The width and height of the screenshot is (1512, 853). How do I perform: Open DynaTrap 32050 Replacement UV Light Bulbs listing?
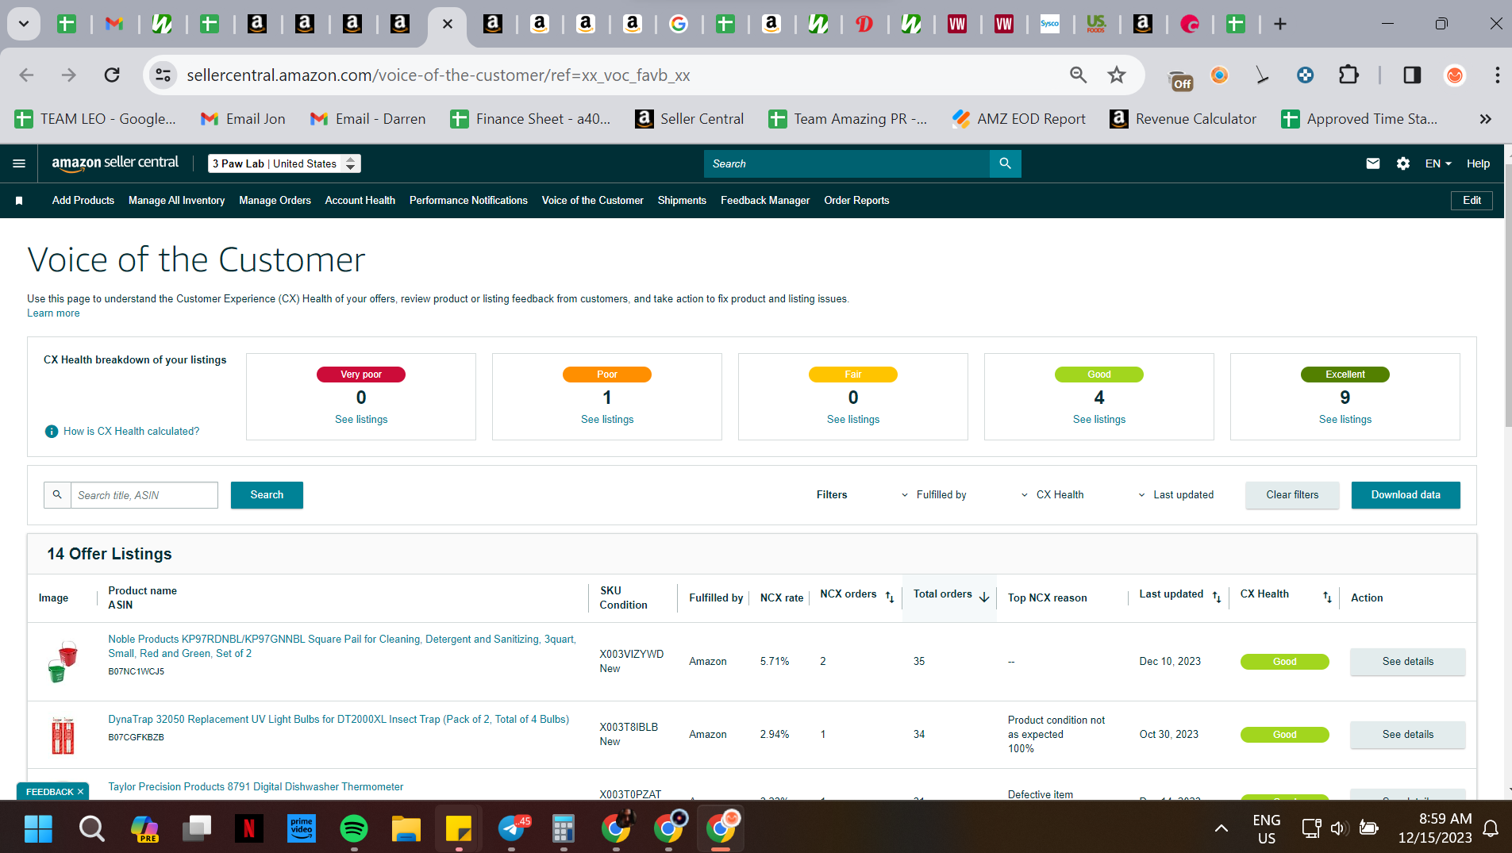tap(338, 720)
